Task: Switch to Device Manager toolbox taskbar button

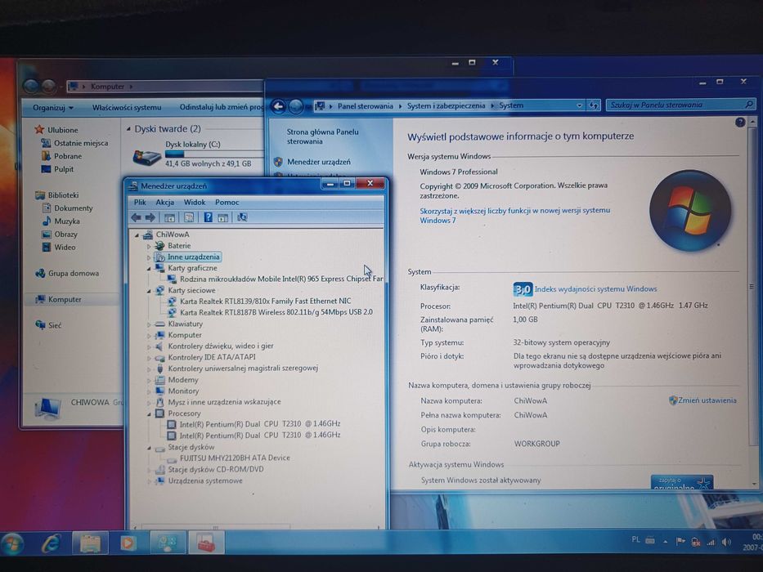Action: coord(205,543)
